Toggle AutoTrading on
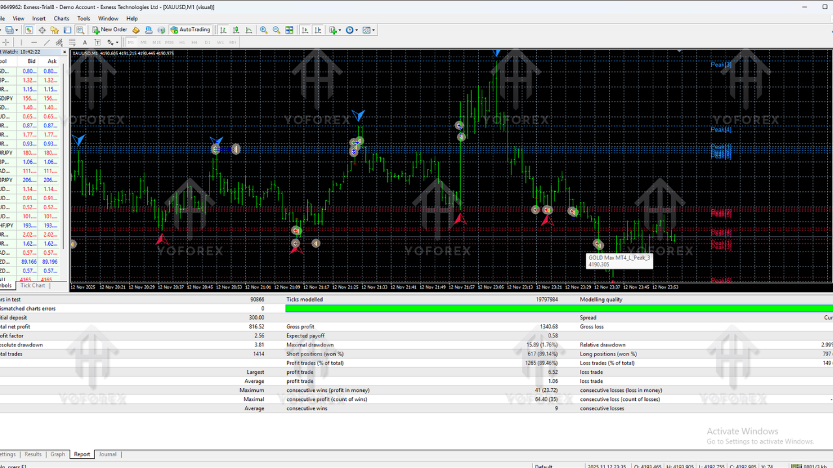This screenshot has height=468, width=833. point(191,29)
